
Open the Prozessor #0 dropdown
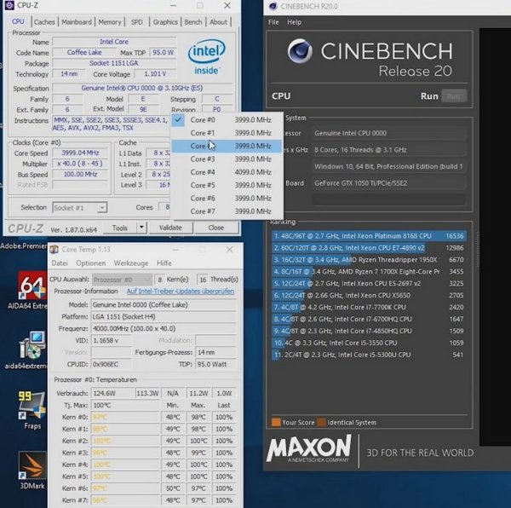(122, 280)
